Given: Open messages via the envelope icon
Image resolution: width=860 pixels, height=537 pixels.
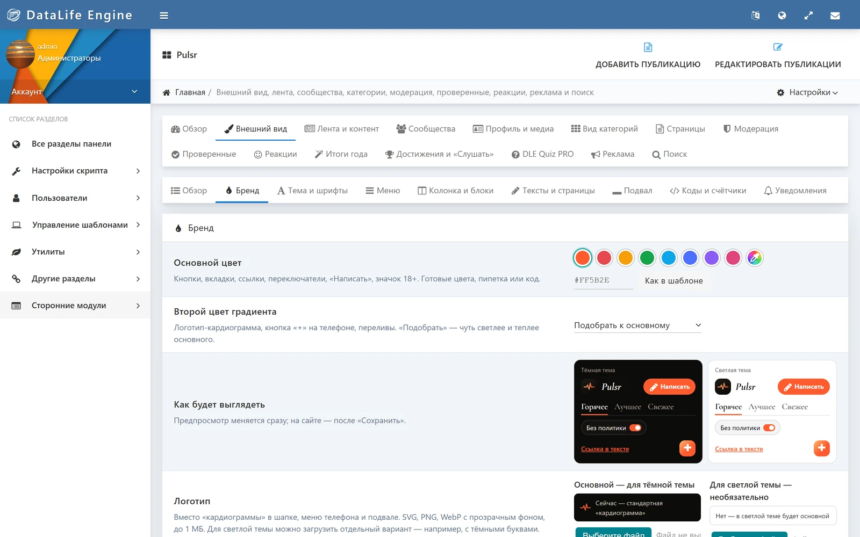Looking at the screenshot, I should click(835, 16).
